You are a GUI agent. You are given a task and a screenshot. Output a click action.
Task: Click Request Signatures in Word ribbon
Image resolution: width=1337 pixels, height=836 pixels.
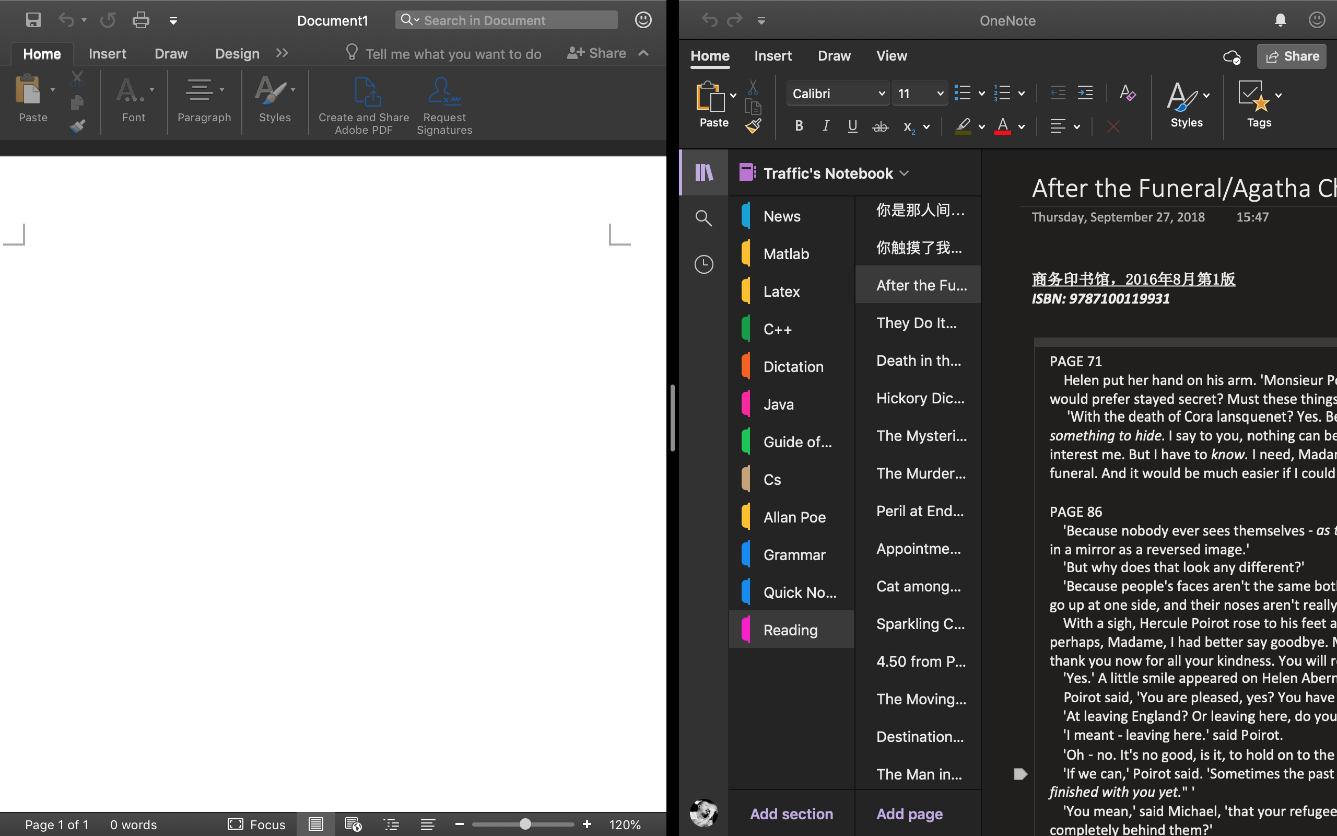click(444, 106)
